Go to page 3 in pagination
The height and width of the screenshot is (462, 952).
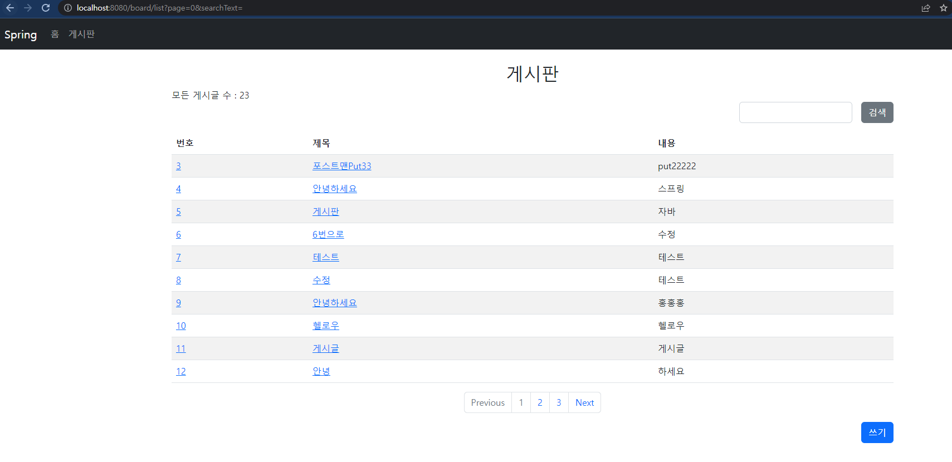coord(559,402)
